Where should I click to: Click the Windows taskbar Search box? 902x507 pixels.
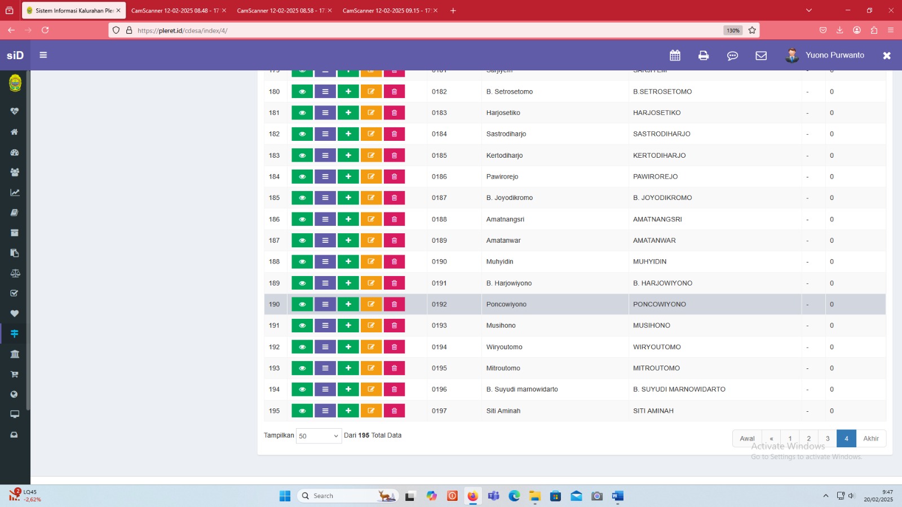(348, 496)
